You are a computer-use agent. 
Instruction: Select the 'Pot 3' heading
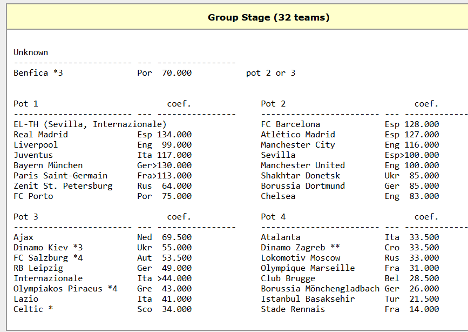point(26,216)
